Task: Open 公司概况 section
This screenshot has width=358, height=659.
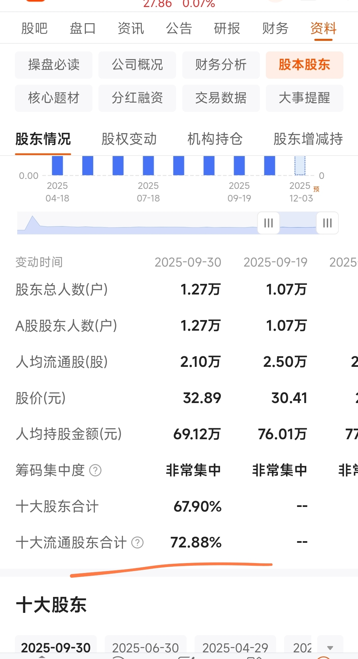Action: [x=137, y=65]
